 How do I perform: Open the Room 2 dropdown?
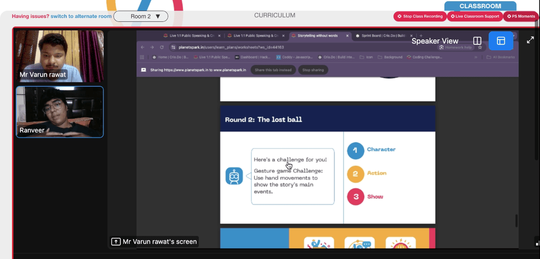[x=141, y=16]
